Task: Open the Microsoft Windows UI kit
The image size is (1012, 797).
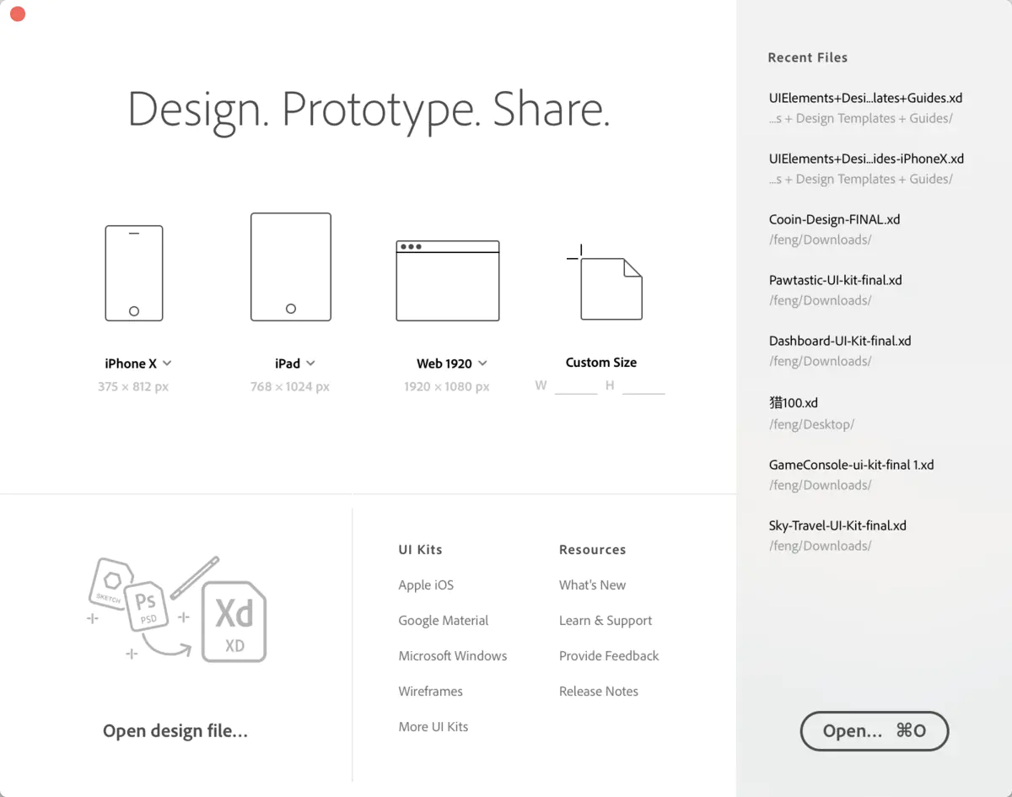Action: (x=453, y=656)
